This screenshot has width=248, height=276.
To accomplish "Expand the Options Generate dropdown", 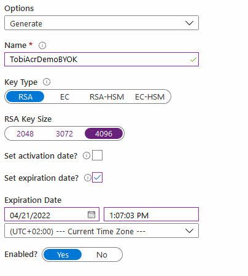I will 101,23.
